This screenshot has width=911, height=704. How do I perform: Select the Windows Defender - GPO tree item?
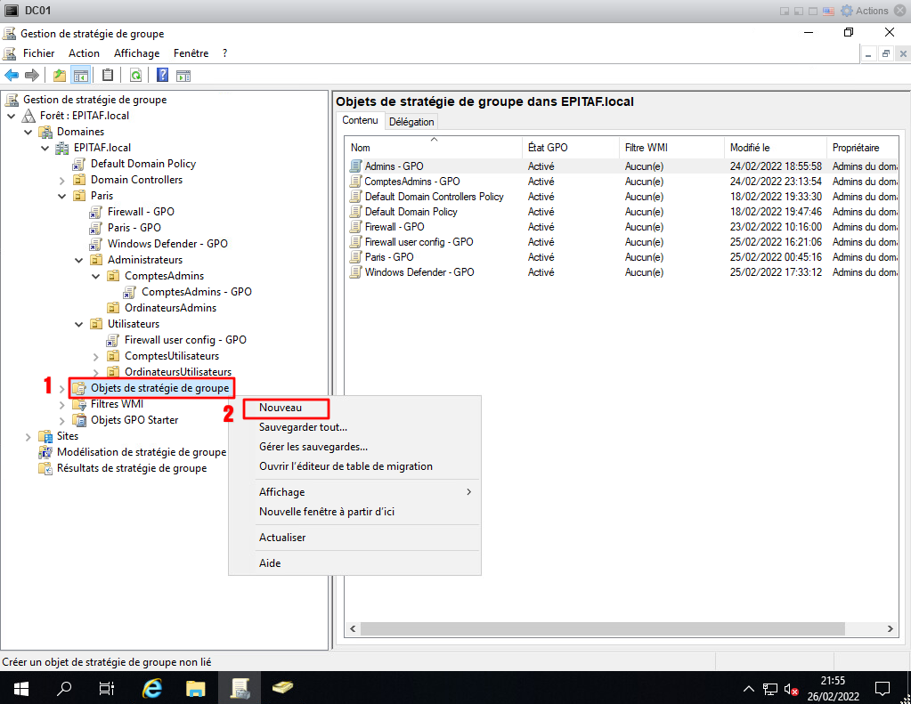click(x=167, y=244)
